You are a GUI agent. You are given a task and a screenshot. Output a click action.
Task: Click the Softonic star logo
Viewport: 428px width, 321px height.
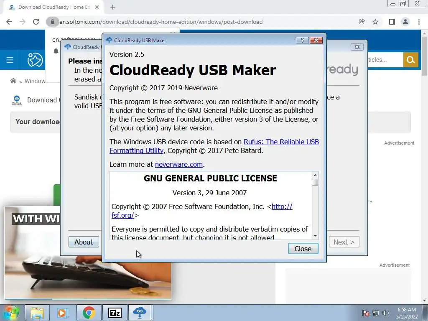(35, 60)
